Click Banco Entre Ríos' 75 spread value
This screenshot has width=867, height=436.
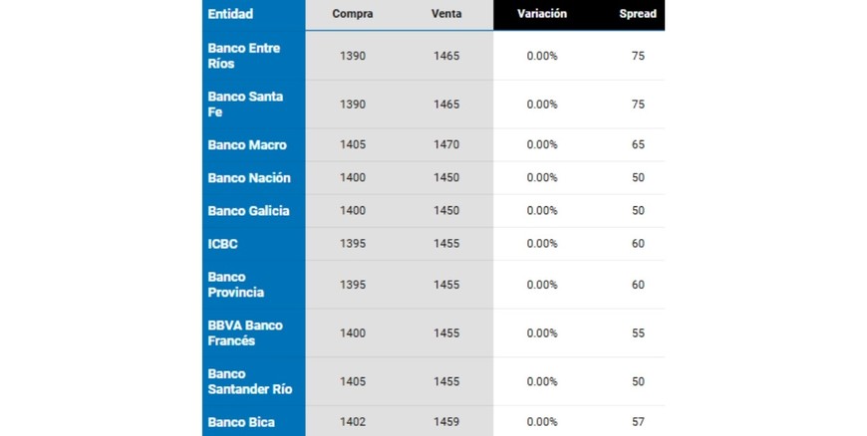click(638, 56)
